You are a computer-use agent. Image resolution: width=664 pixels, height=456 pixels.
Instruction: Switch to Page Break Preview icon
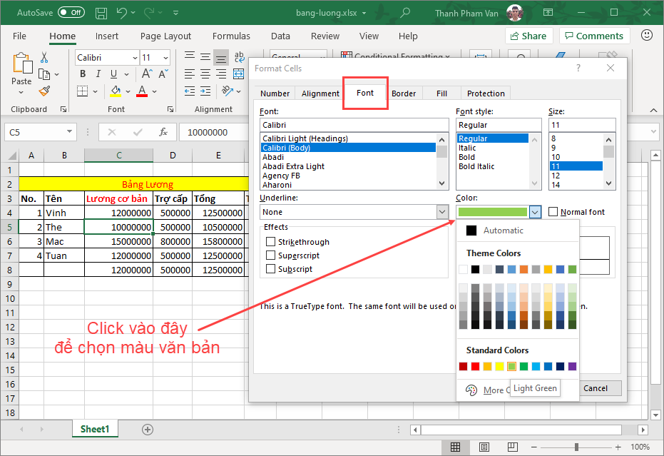tap(512, 447)
